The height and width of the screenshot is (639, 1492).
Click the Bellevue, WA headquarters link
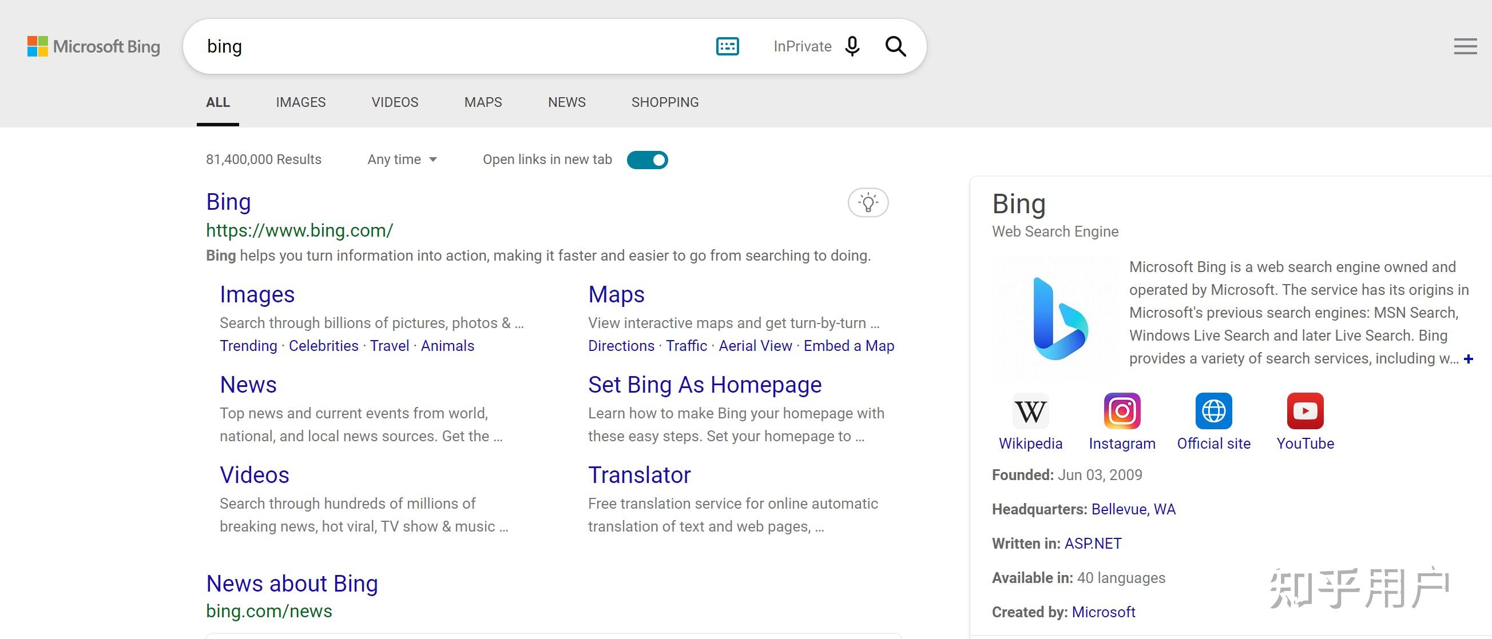tap(1133, 509)
